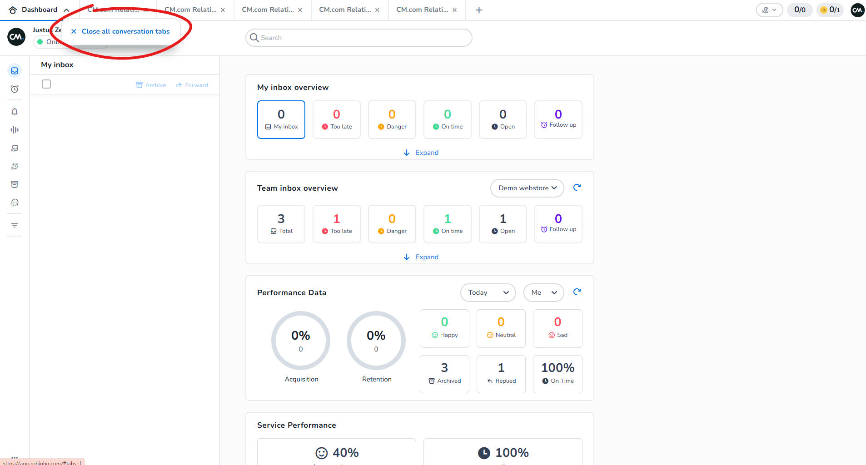Open the Today period dropdown

pos(488,292)
